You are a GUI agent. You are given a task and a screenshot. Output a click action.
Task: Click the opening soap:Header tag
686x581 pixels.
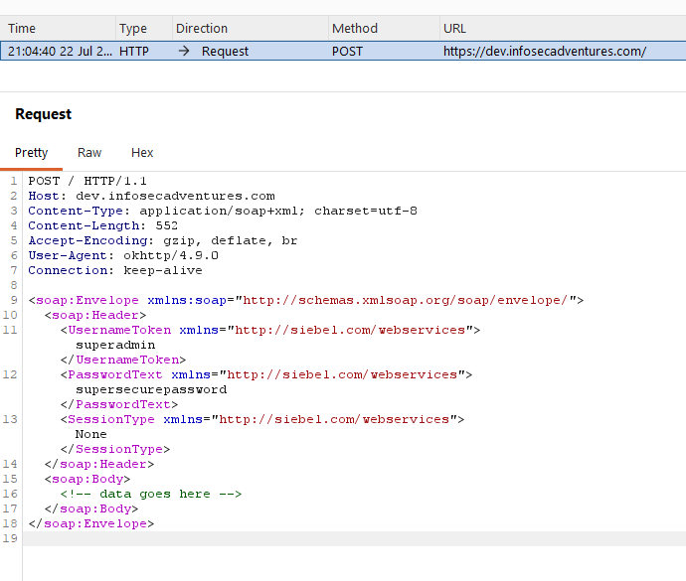(x=95, y=315)
